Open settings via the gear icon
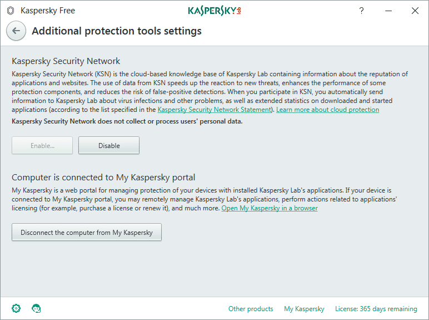 coord(16,308)
